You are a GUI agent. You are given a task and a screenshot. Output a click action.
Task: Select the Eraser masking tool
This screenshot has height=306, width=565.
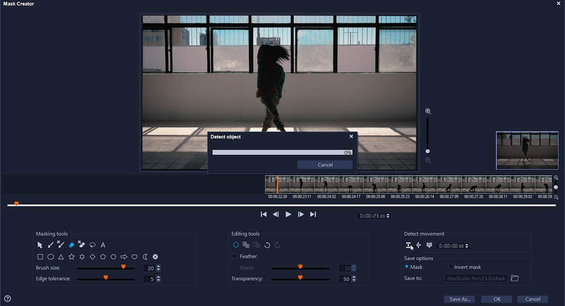[72, 245]
